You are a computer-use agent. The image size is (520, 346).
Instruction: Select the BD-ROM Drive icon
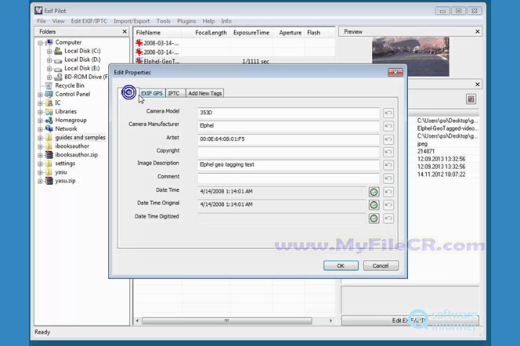coord(58,77)
